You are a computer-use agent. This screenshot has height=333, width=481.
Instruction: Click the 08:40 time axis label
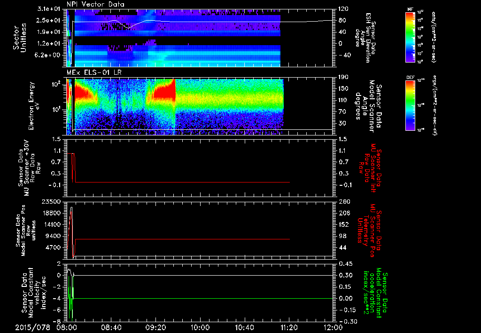coord(111,327)
